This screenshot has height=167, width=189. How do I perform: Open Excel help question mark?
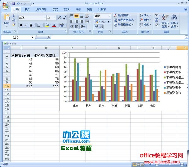tap(186, 9)
